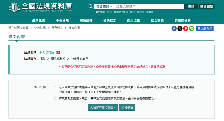Share page on X (Twitter)
Viewport: 224px width, 121px height.
click(x=180, y=29)
